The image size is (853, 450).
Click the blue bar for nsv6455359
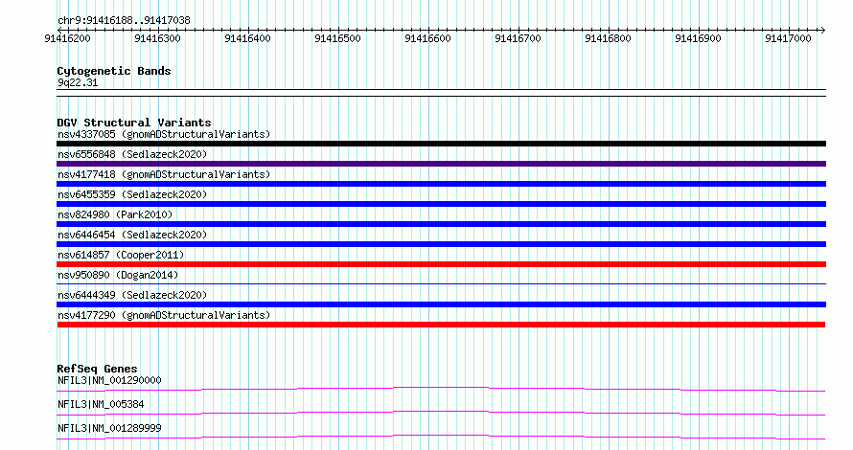pos(441,204)
